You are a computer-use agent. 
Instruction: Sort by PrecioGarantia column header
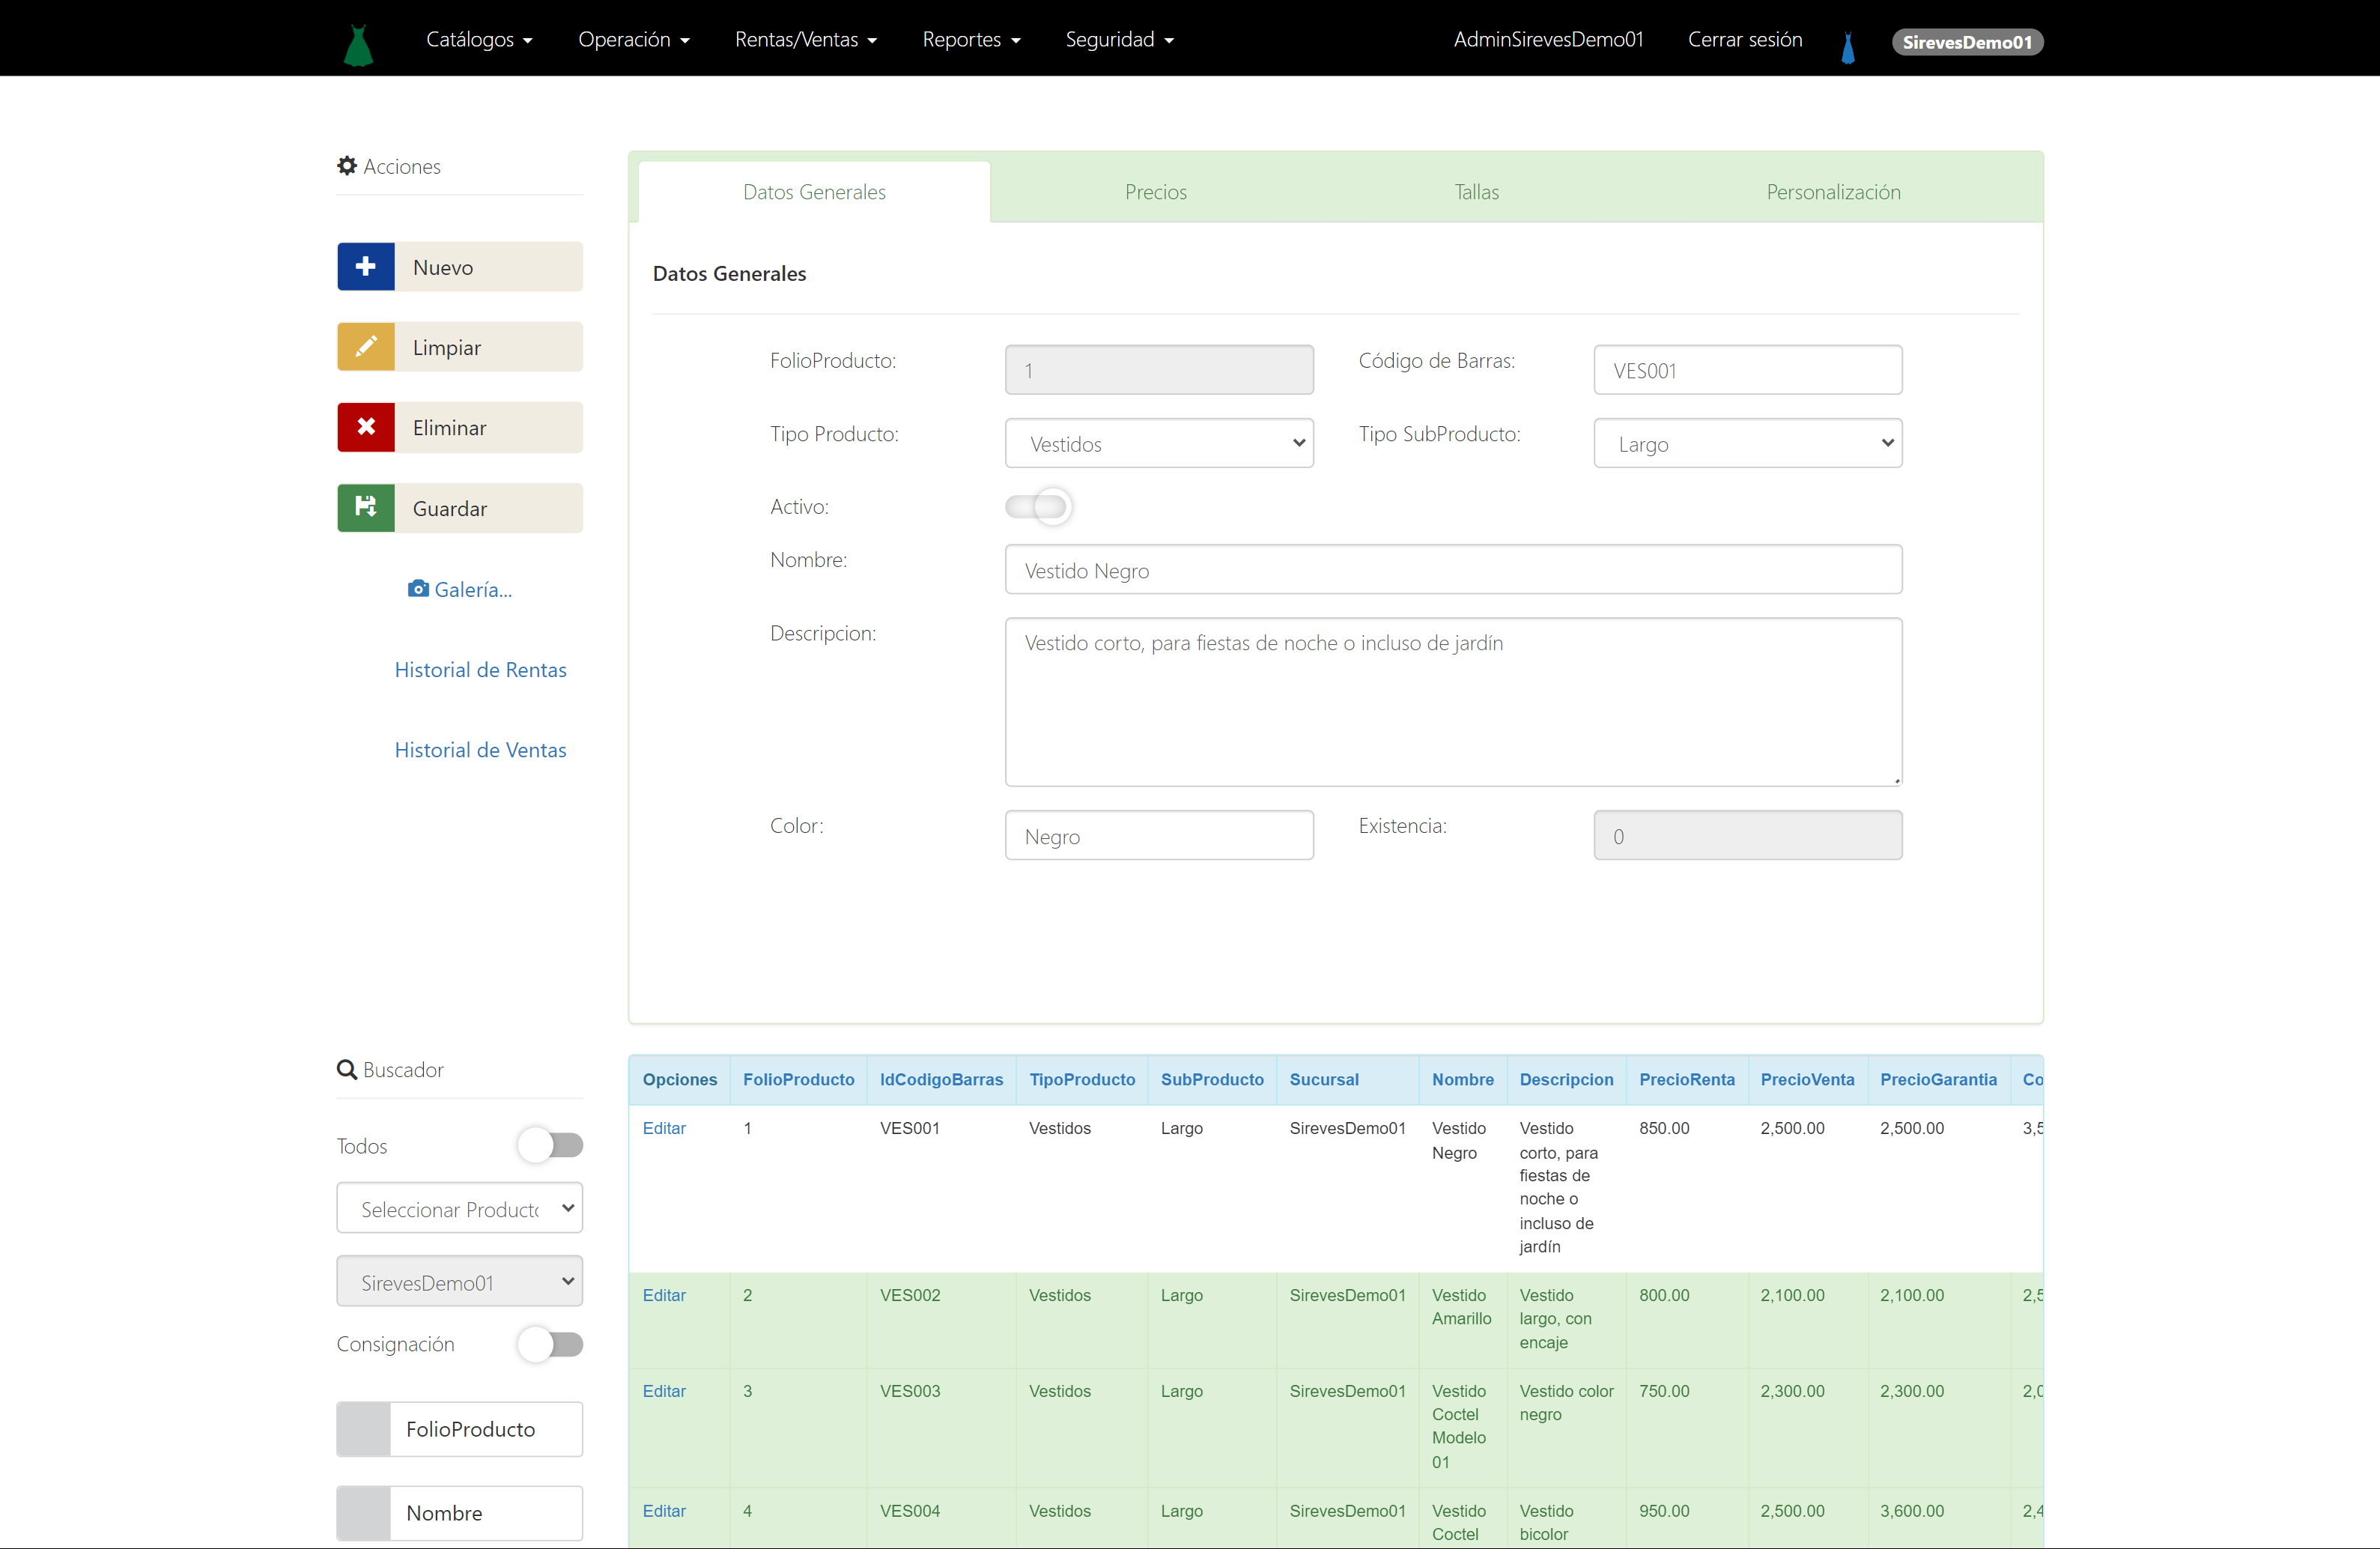pyautogui.click(x=1938, y=1080)
